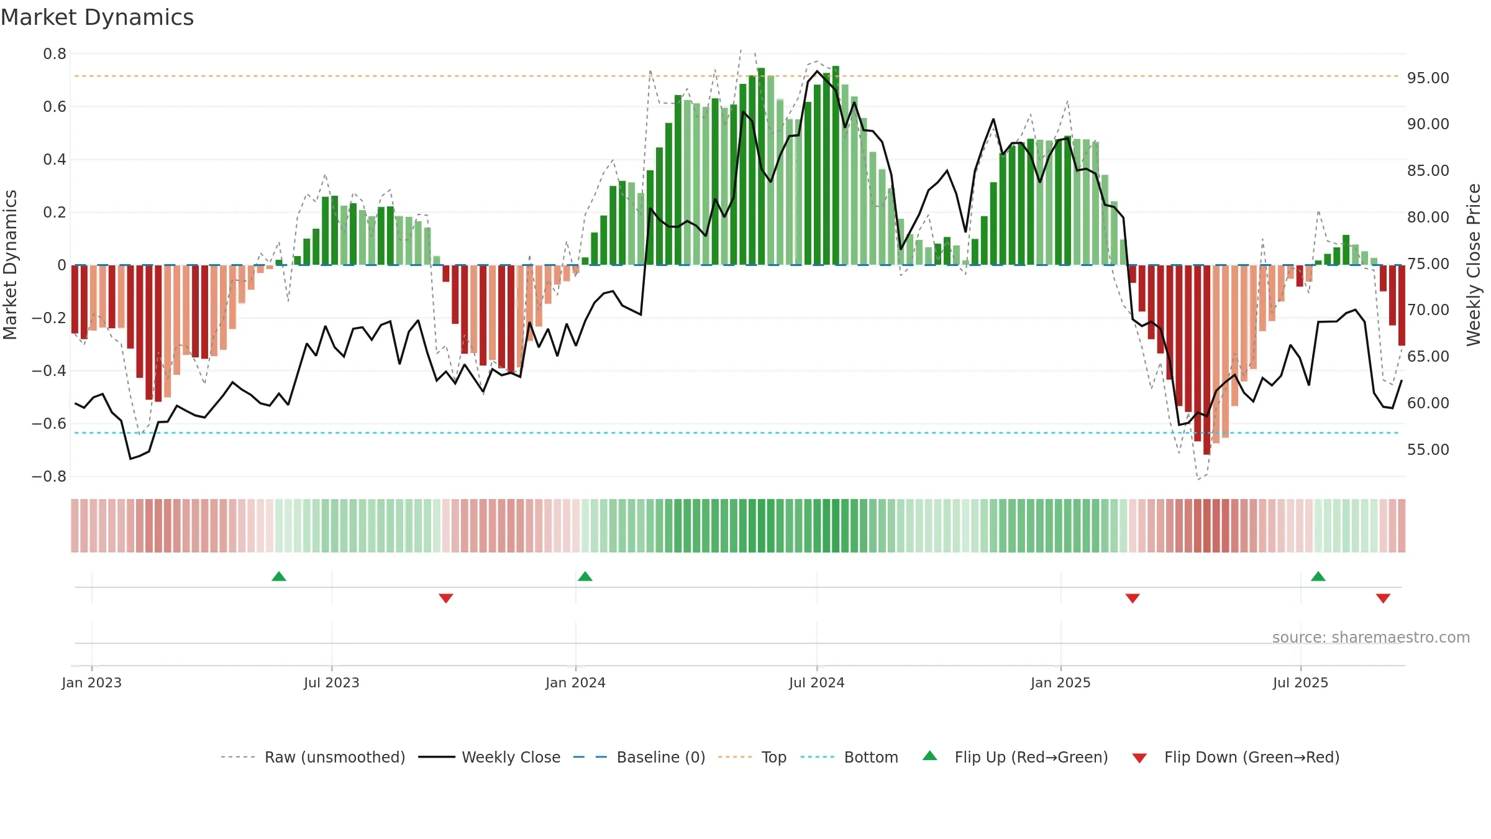This screenshot has width=1491, height=839.
Task: Click the 60.00 right axis price label
Action: (x=1428, y=403)
